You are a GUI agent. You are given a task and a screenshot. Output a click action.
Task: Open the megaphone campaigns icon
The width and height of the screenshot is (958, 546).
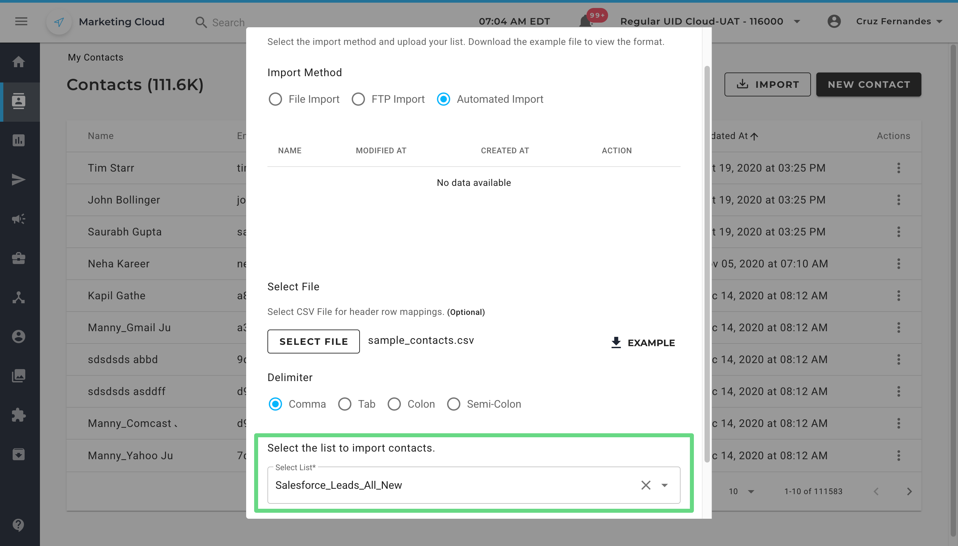click(x=18, y=218)
